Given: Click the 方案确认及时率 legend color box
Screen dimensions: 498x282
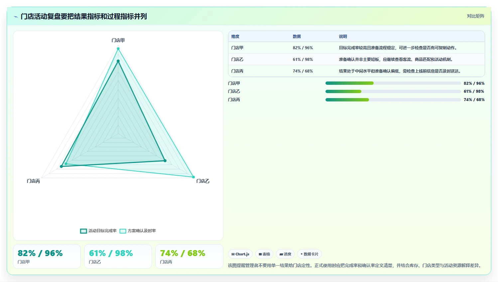Looking at the screenshot, I should click(x=123, y=231).
